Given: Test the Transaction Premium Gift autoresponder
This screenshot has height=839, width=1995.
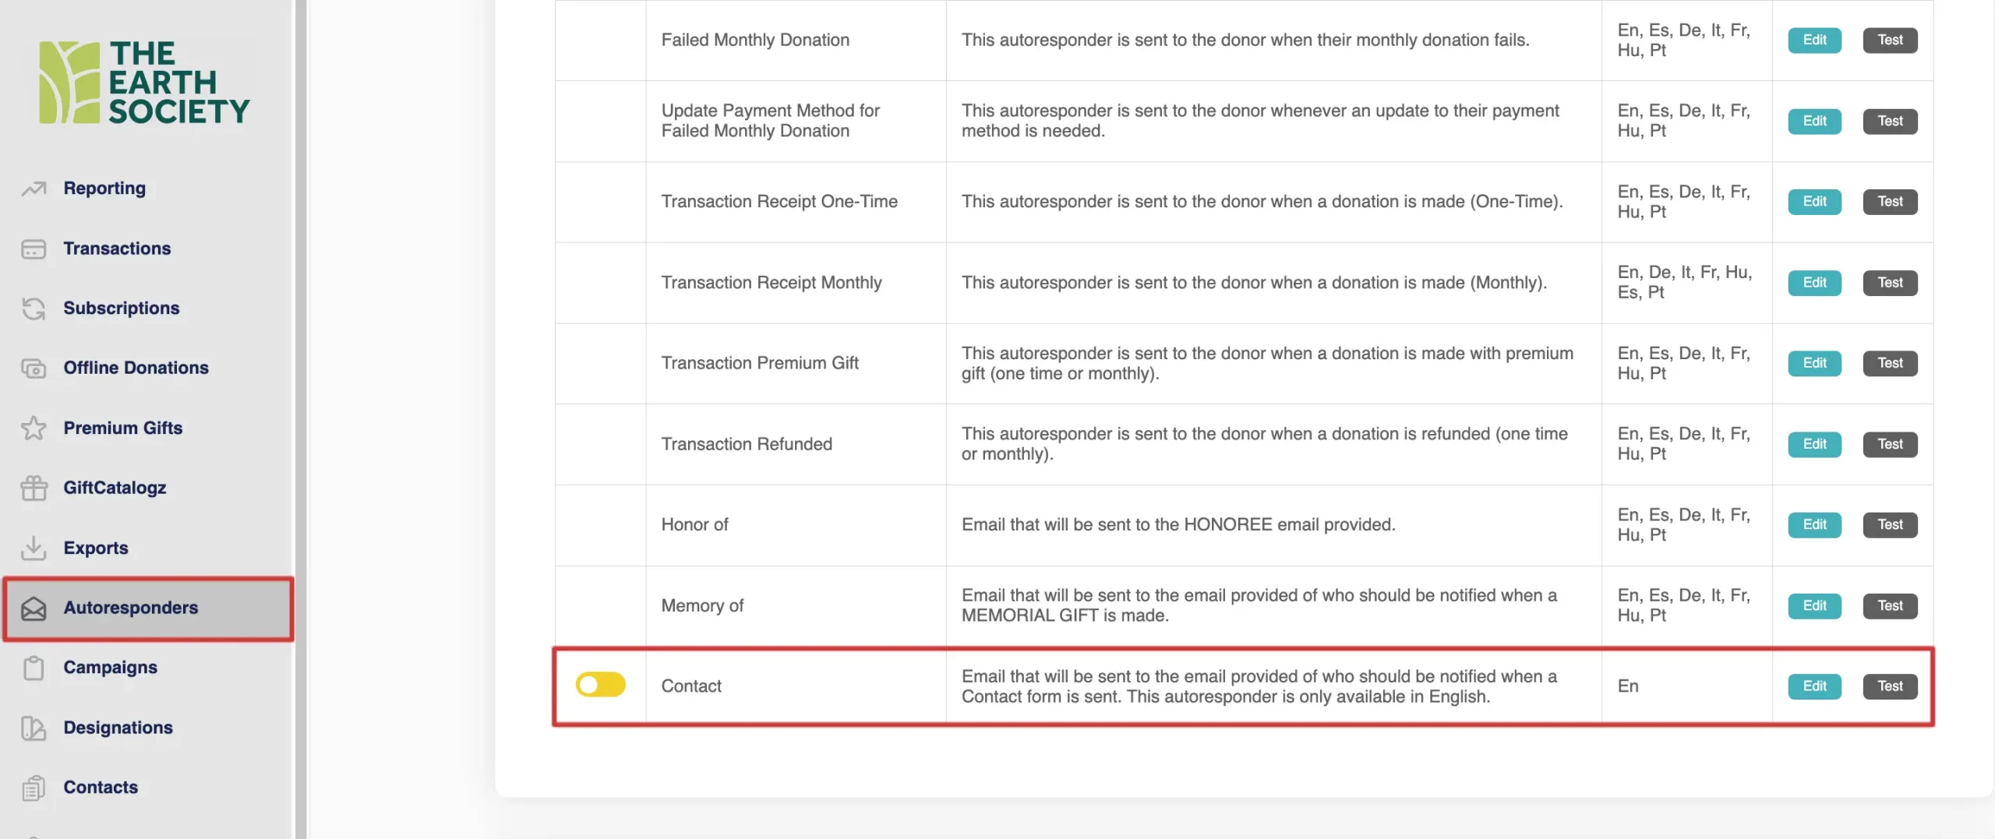Looking at the screenshot, I should tap(1890, 363).
